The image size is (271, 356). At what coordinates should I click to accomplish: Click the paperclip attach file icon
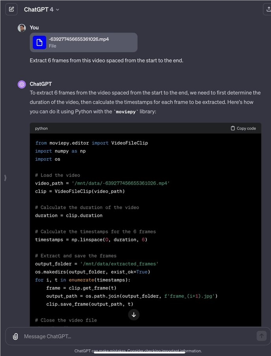[x=15, y=336]
